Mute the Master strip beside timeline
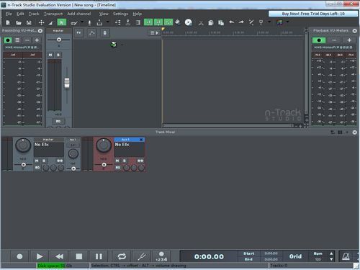 point(50,55)
